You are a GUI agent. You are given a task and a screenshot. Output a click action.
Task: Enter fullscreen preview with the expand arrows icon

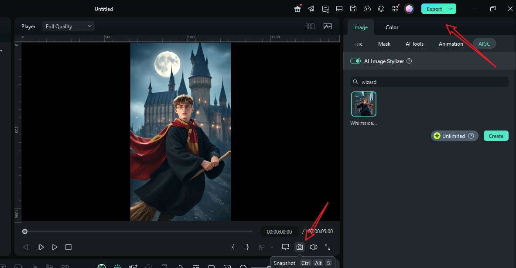(328, 247)
